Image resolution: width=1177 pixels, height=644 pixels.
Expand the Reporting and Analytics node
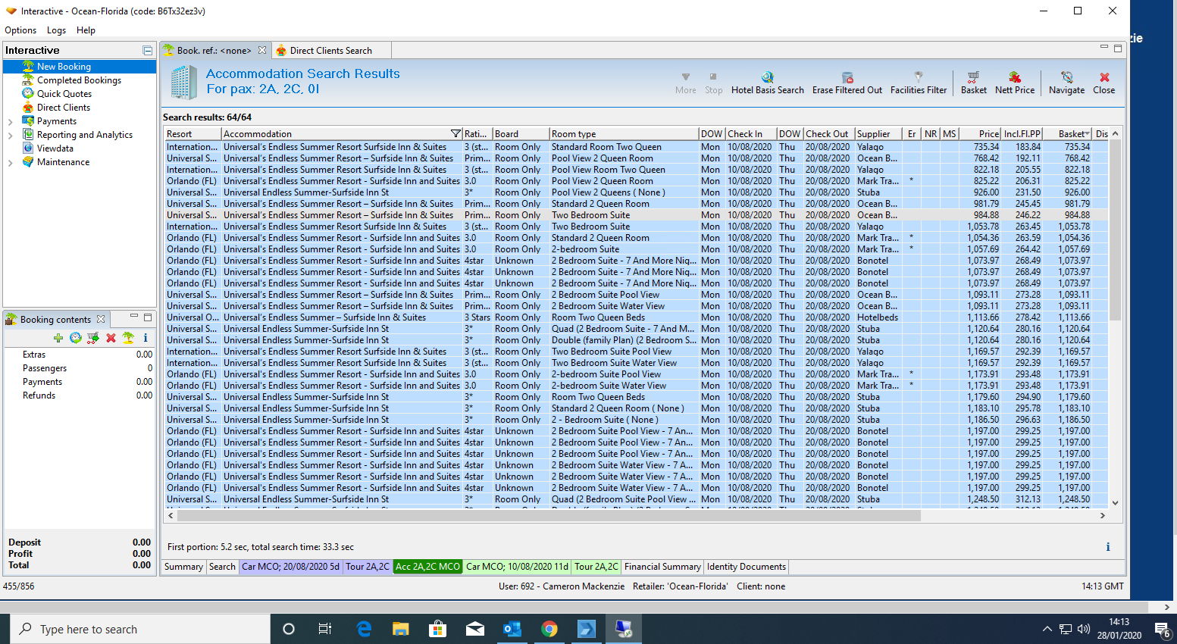[10, 135]
